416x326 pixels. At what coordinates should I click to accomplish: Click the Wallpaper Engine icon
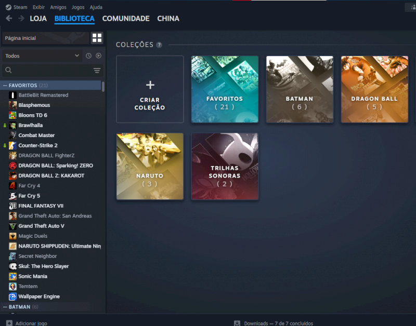coord(12,296)
